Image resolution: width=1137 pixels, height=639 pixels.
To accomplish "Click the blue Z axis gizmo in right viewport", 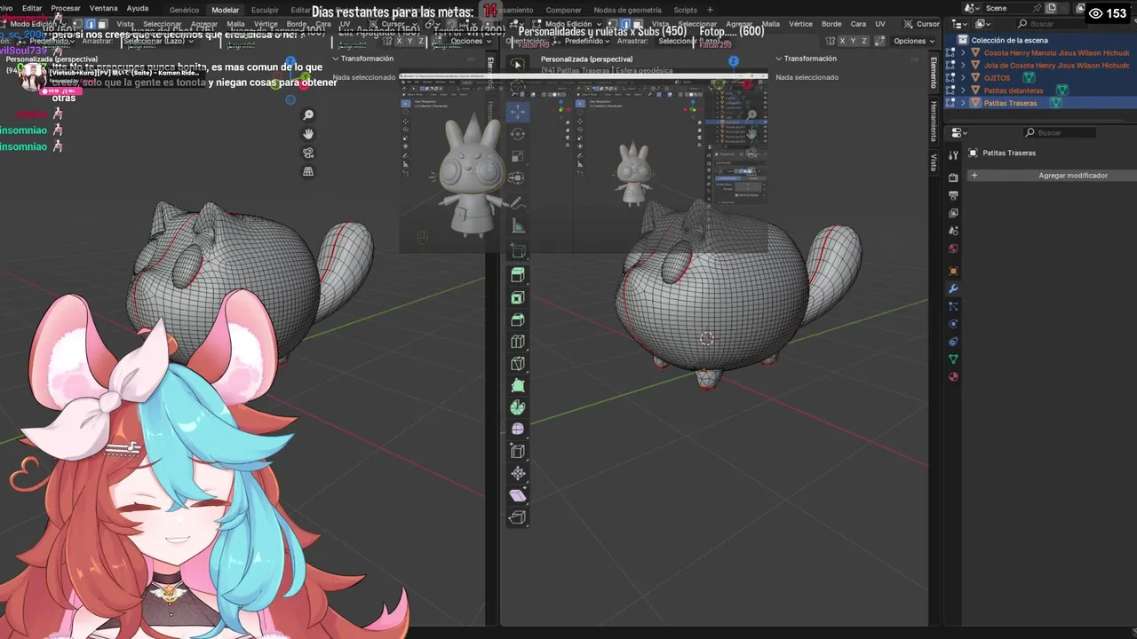I will click(x=733, y=60).
